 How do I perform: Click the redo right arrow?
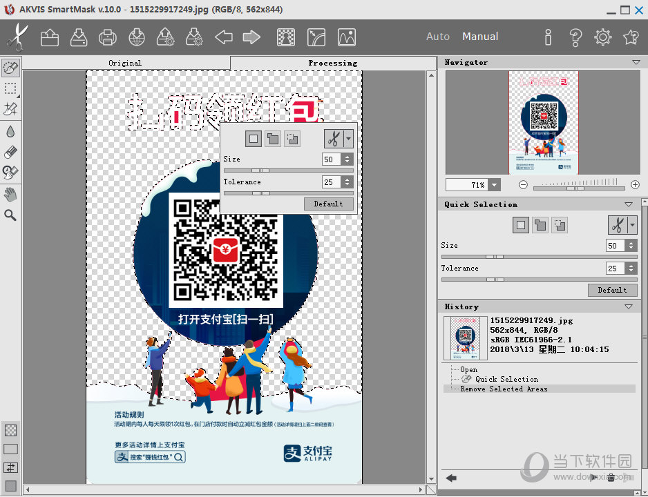[251, 37]
